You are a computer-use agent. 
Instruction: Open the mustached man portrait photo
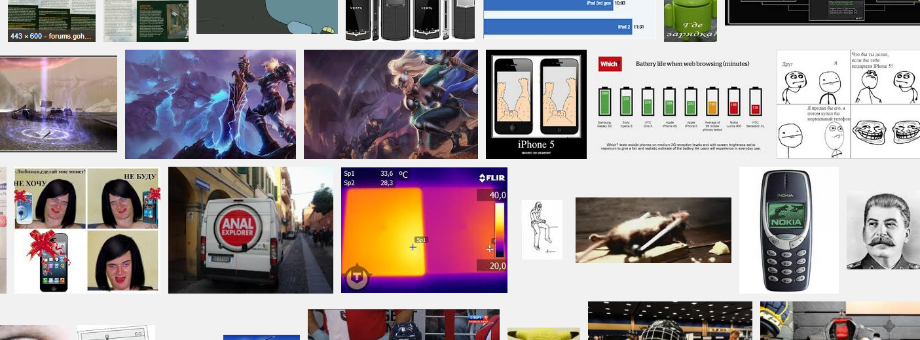click(x=883, y=231)
